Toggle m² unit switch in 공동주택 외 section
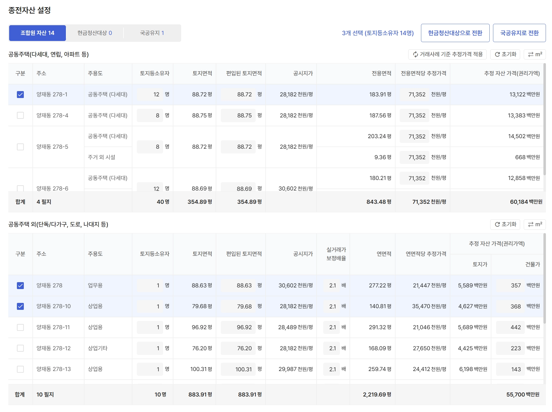The image size is (552, 412). (x=535, y=224)
